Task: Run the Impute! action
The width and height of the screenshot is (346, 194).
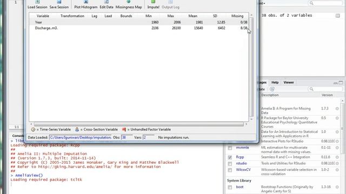Action: click(x=153, y=4)
